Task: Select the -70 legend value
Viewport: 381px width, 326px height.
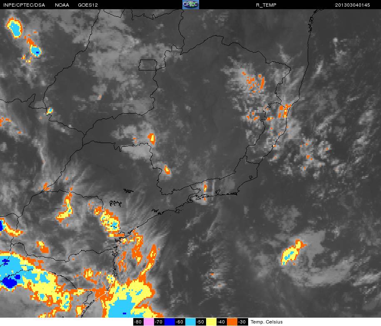Action: [x=159, y=322]
